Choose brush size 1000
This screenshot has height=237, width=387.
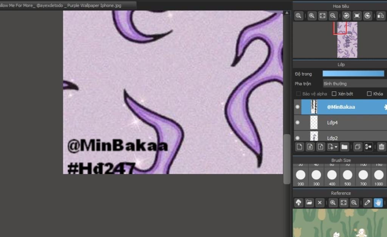coord(379,177)
